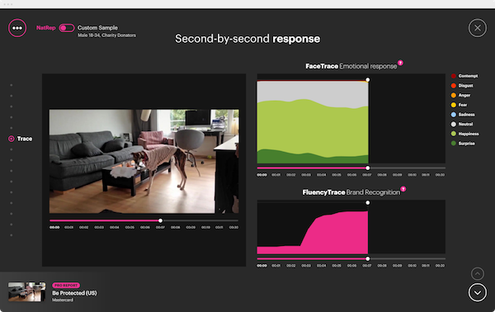
Task: Click the Sadness legend dot
Action: click(x=454, y=114)
